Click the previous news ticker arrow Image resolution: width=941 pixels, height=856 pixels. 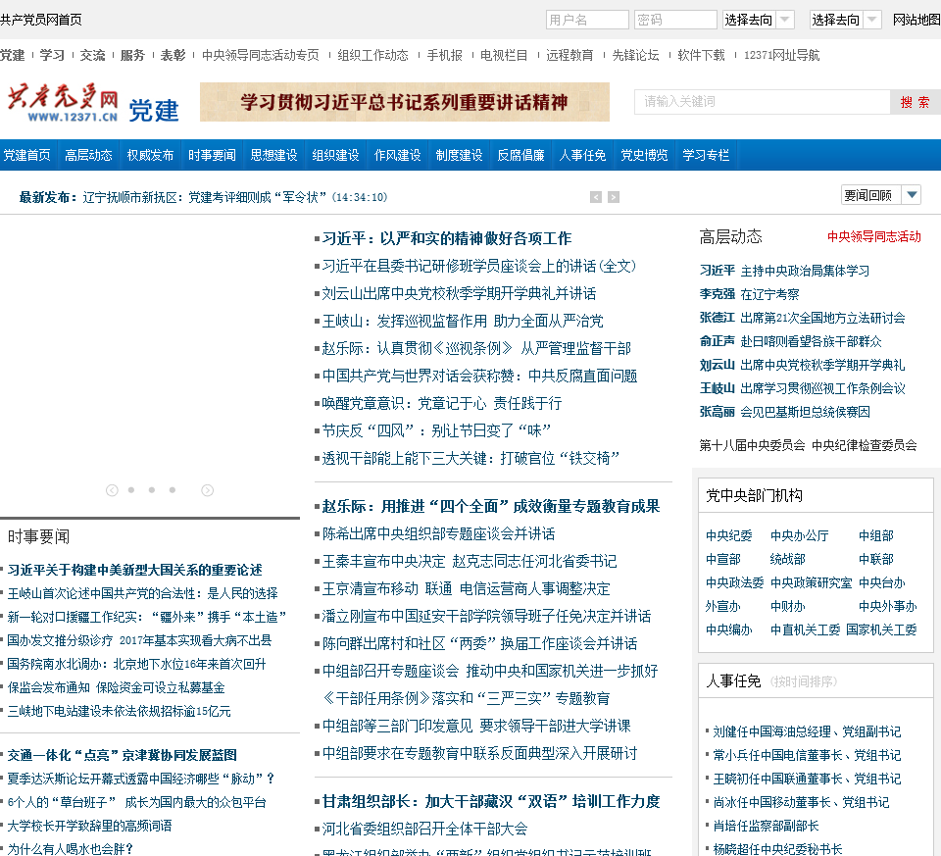point(595,197)
